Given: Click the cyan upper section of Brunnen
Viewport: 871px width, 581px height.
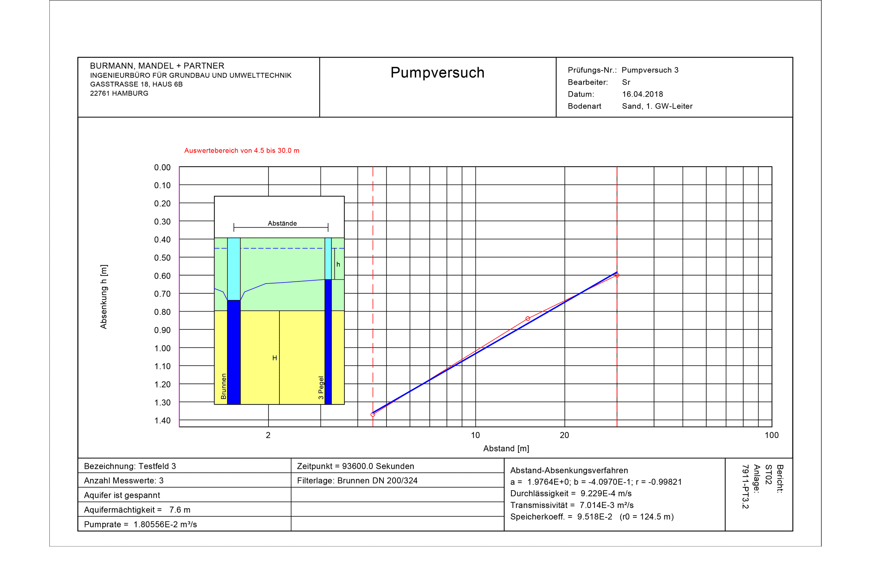Looking at the screenshot, I should pos(234,269).
